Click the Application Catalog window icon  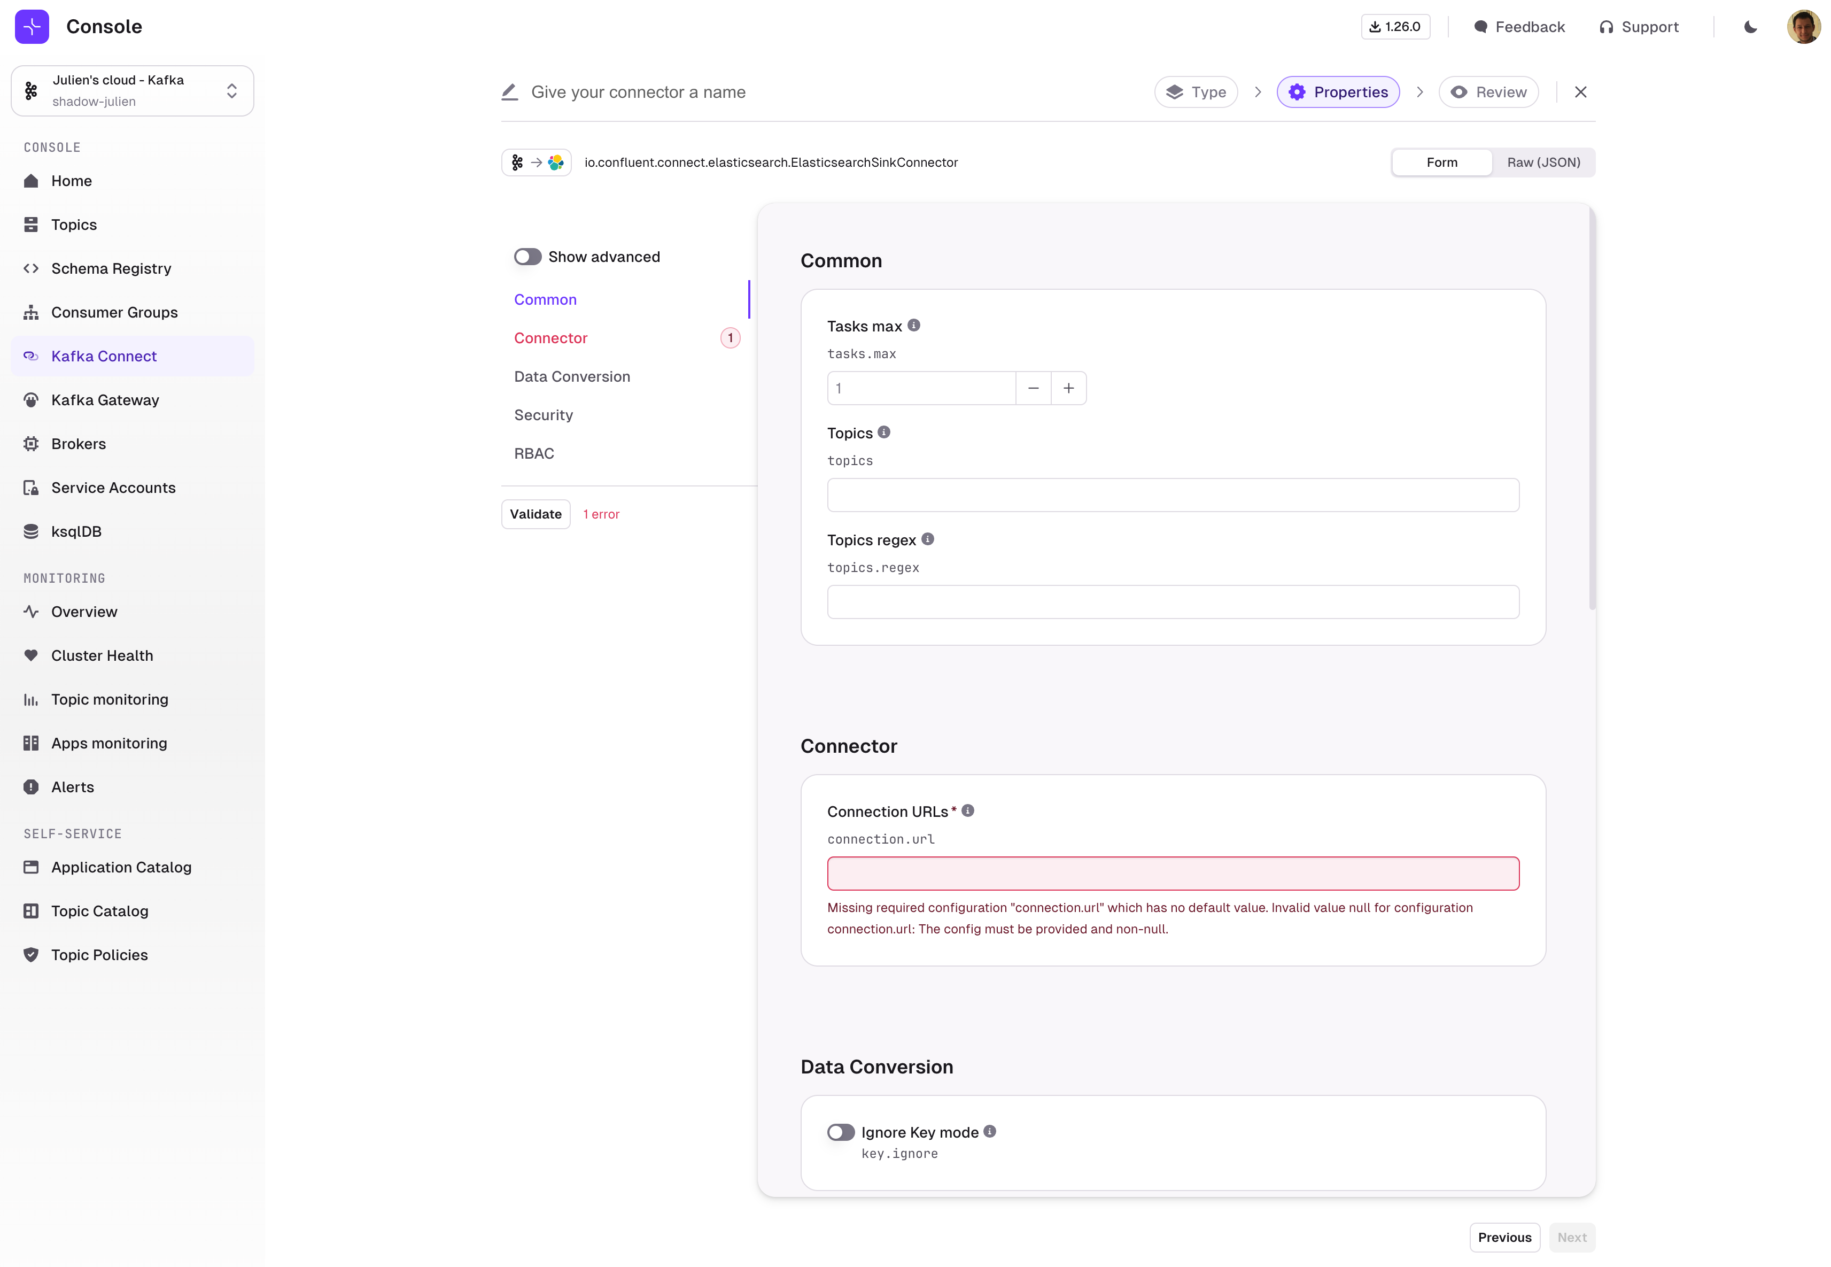coord(31,867)
